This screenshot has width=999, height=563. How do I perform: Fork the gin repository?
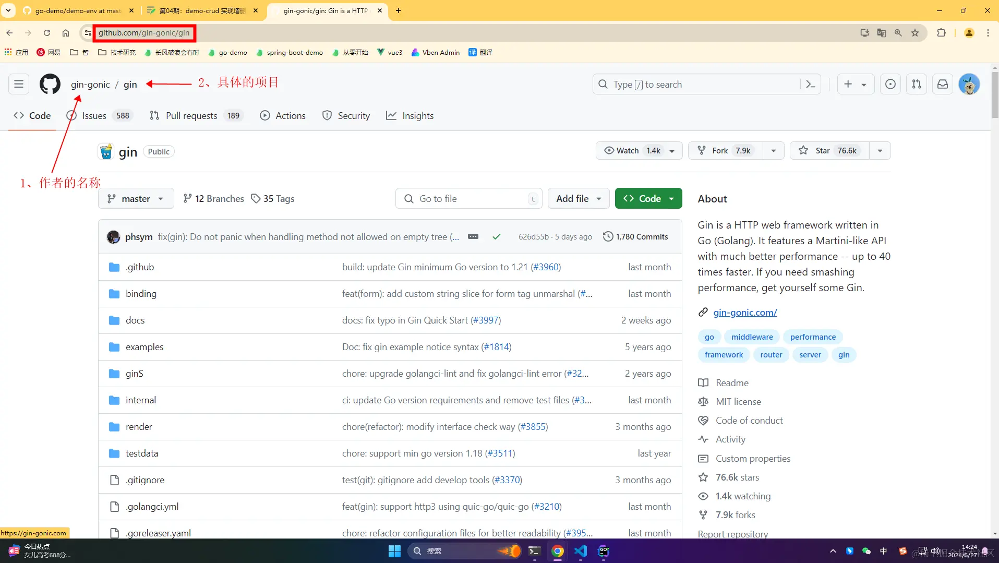point(726,151)
